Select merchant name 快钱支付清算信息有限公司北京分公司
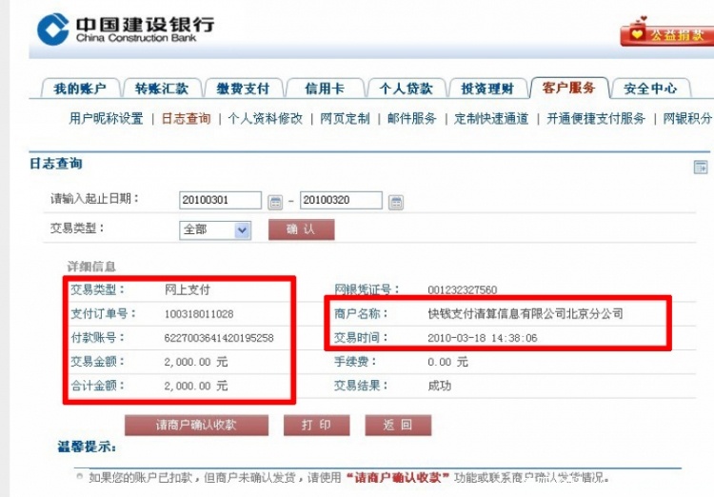This screenshot has height=497, width=714. 526,313
